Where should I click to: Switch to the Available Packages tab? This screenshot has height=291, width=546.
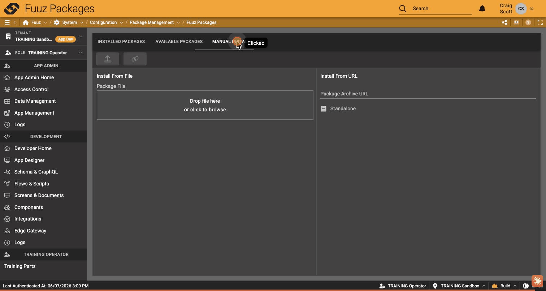pos(179,42)
